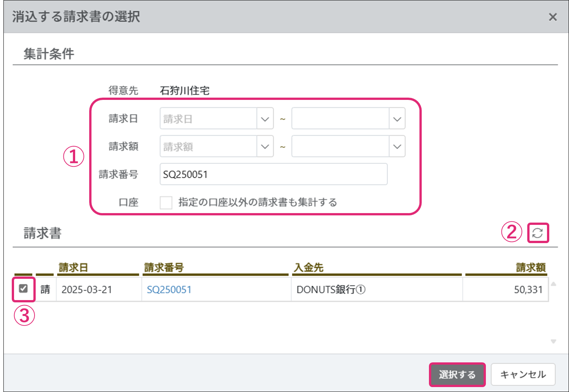Click the list scroll up arrow
This screenshot has height=392, width=569.
click(x=553, y=284)
